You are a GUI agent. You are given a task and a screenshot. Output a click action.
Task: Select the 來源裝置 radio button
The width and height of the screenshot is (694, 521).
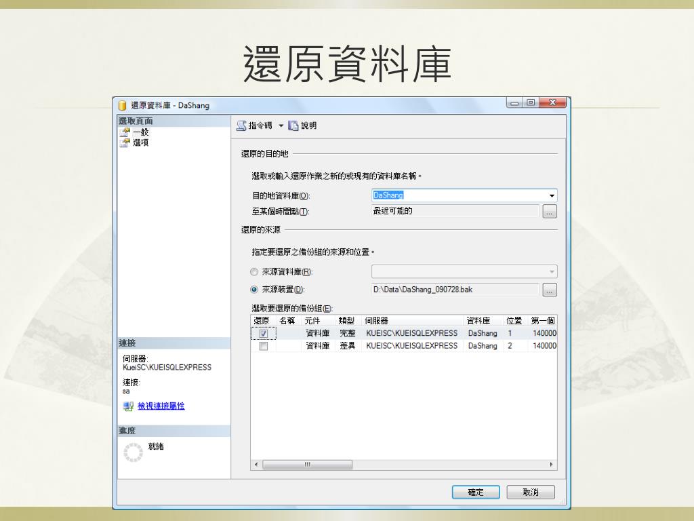click(x=254, y=290)
